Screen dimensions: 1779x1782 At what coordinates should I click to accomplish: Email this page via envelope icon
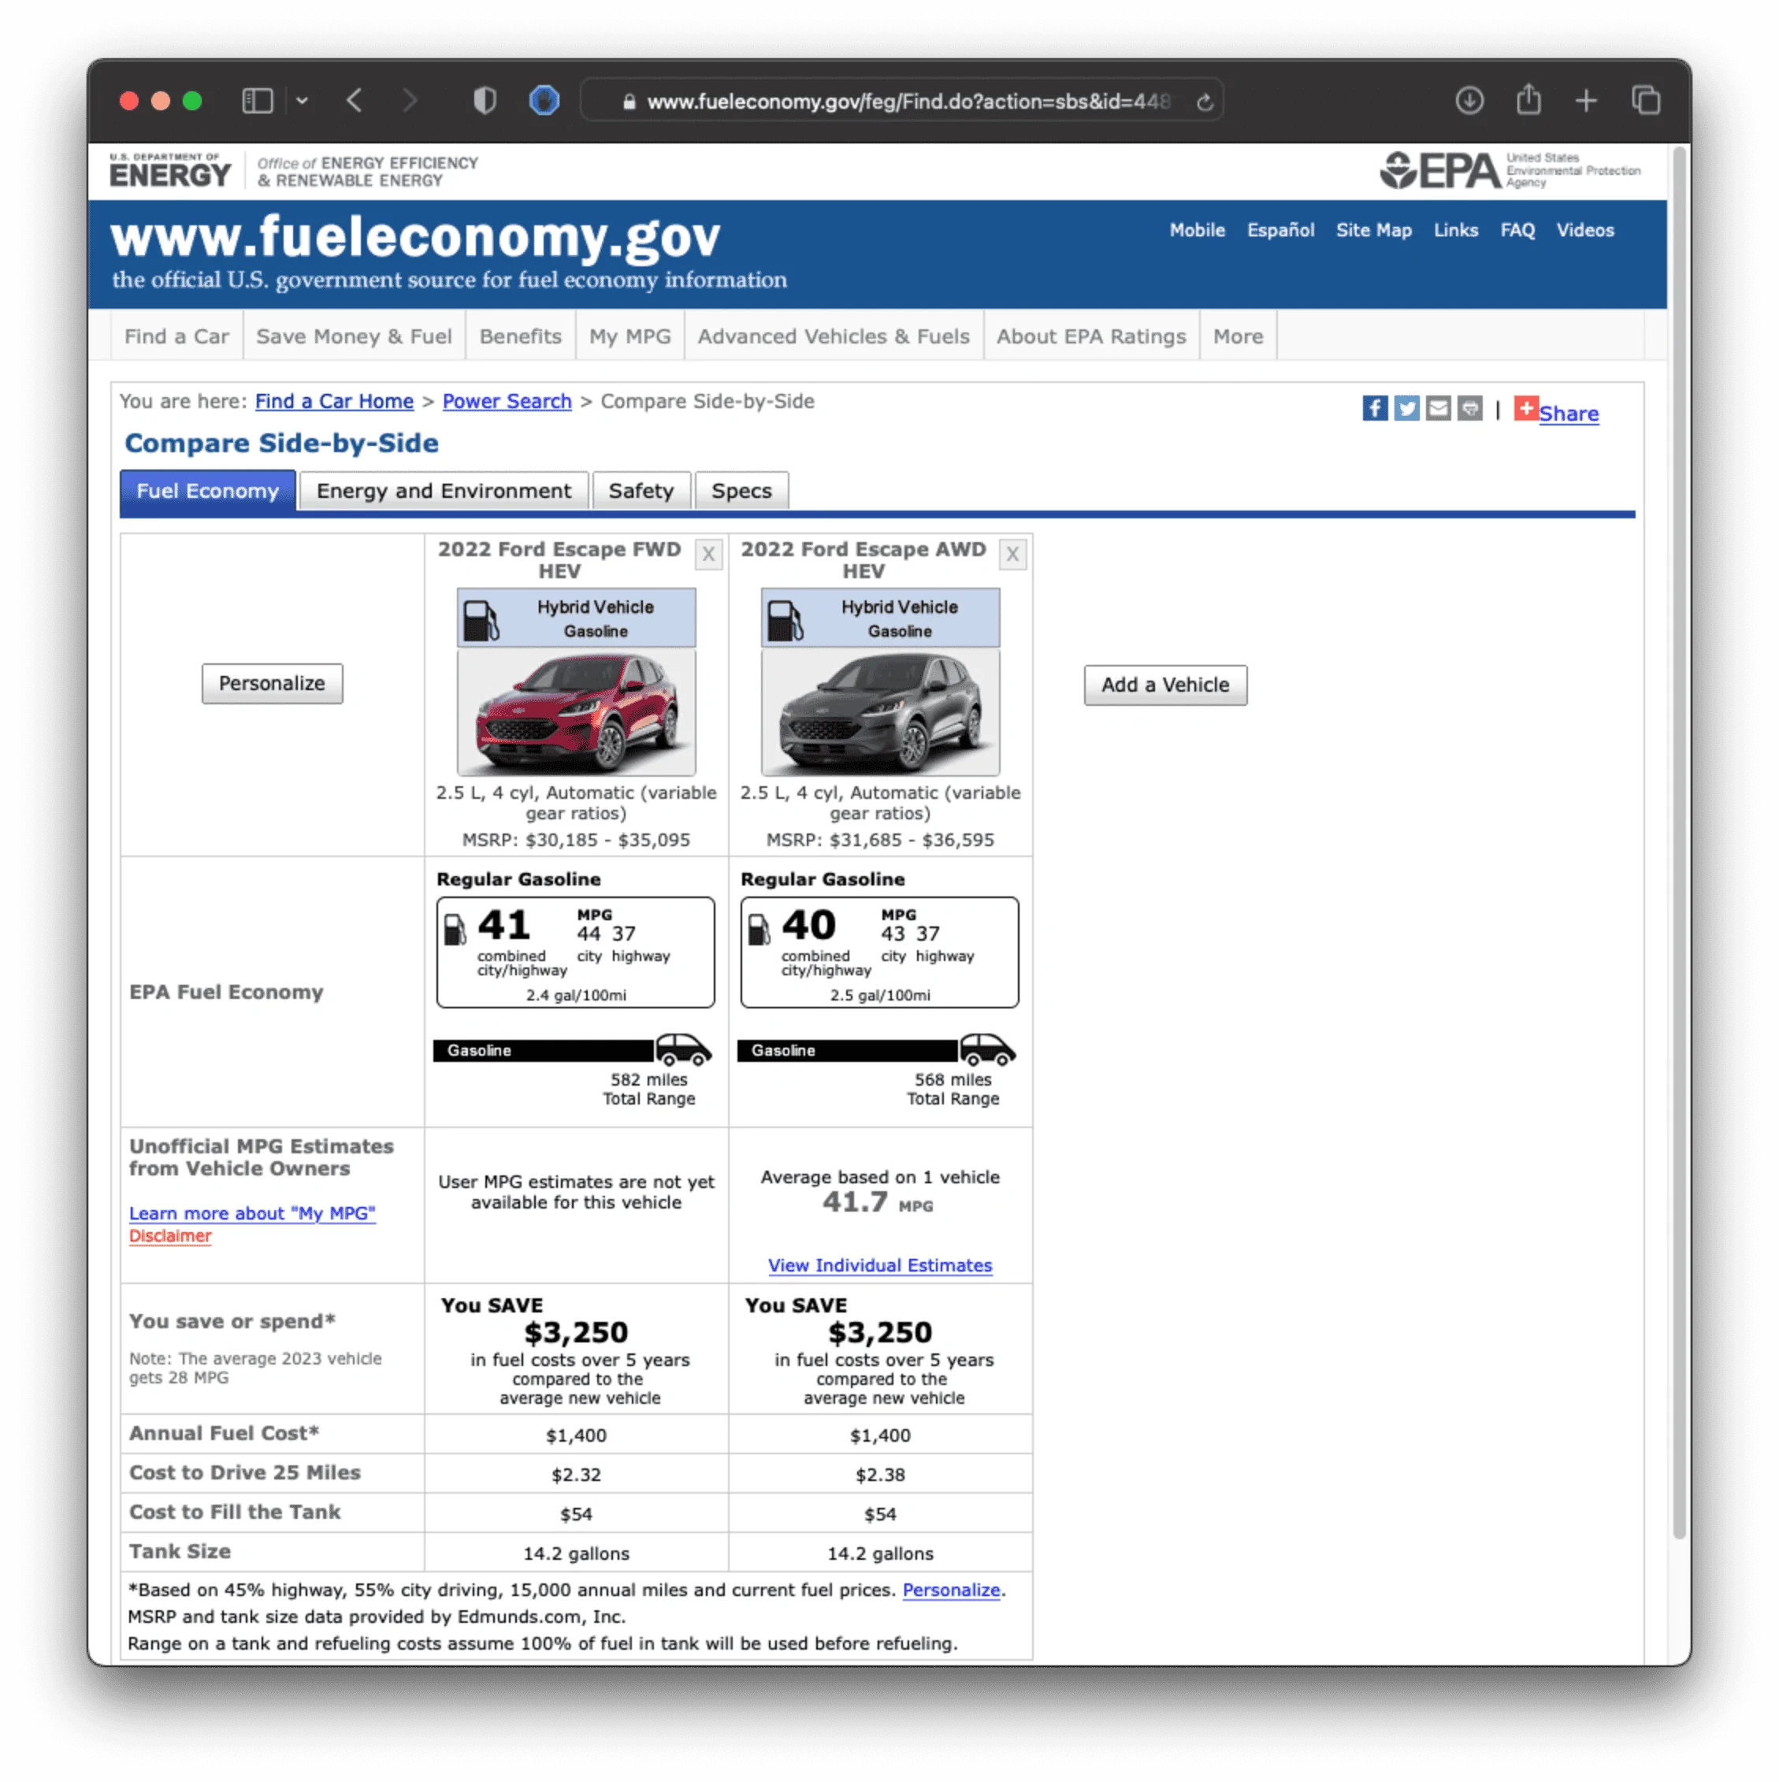[1437, 407]
